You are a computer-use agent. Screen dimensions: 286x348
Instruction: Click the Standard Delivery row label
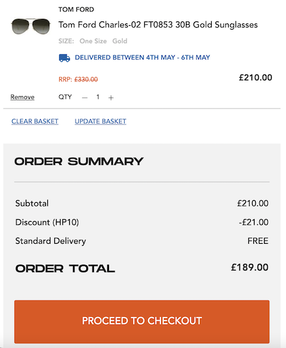click(x=50, y=241)
